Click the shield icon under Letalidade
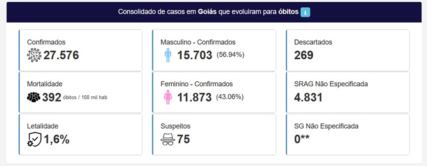The height and width of the screenshot is (166, 427). click(34, 139)
